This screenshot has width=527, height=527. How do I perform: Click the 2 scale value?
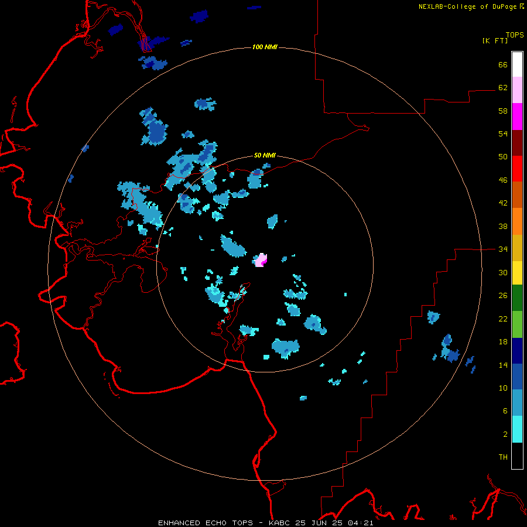coord(505,434)
